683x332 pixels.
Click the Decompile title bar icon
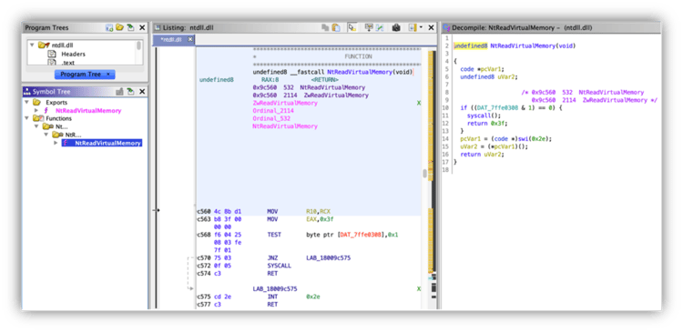pyautogui.click(x=446, y=28)
